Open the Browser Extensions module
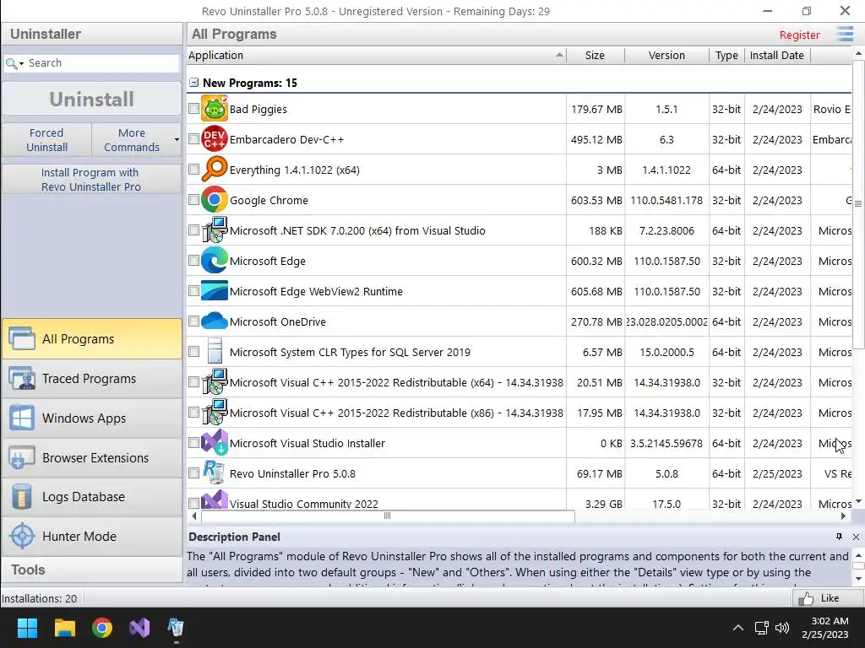The width and height of the screenshot is (865, 648). pos(92,457)
